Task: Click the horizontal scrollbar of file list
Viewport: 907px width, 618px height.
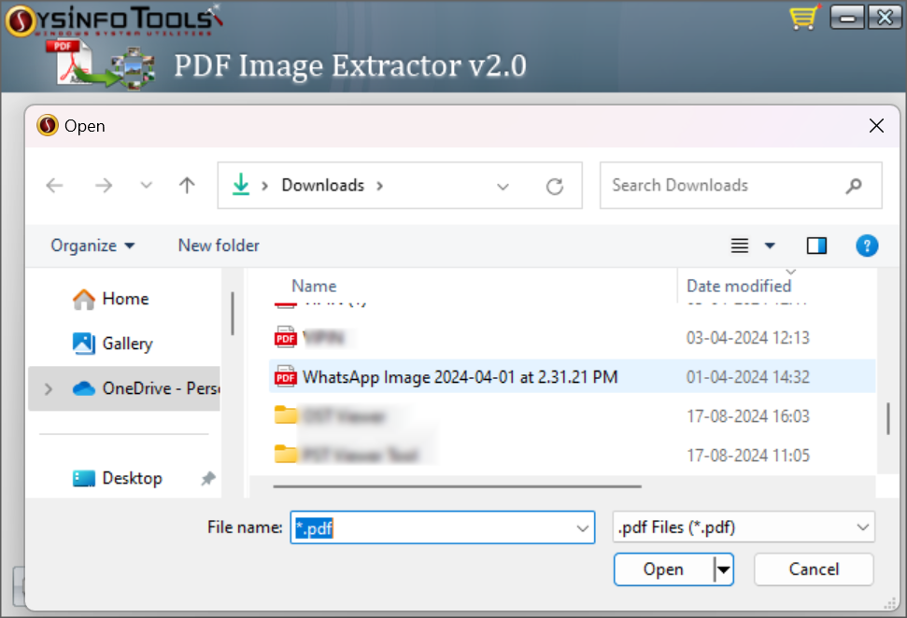Action: pyautogui.click(x=457, y=486)
